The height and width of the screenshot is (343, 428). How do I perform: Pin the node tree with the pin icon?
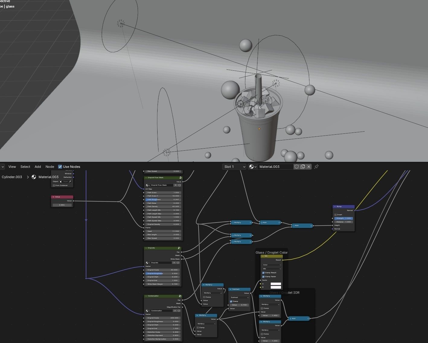point(316,167)
